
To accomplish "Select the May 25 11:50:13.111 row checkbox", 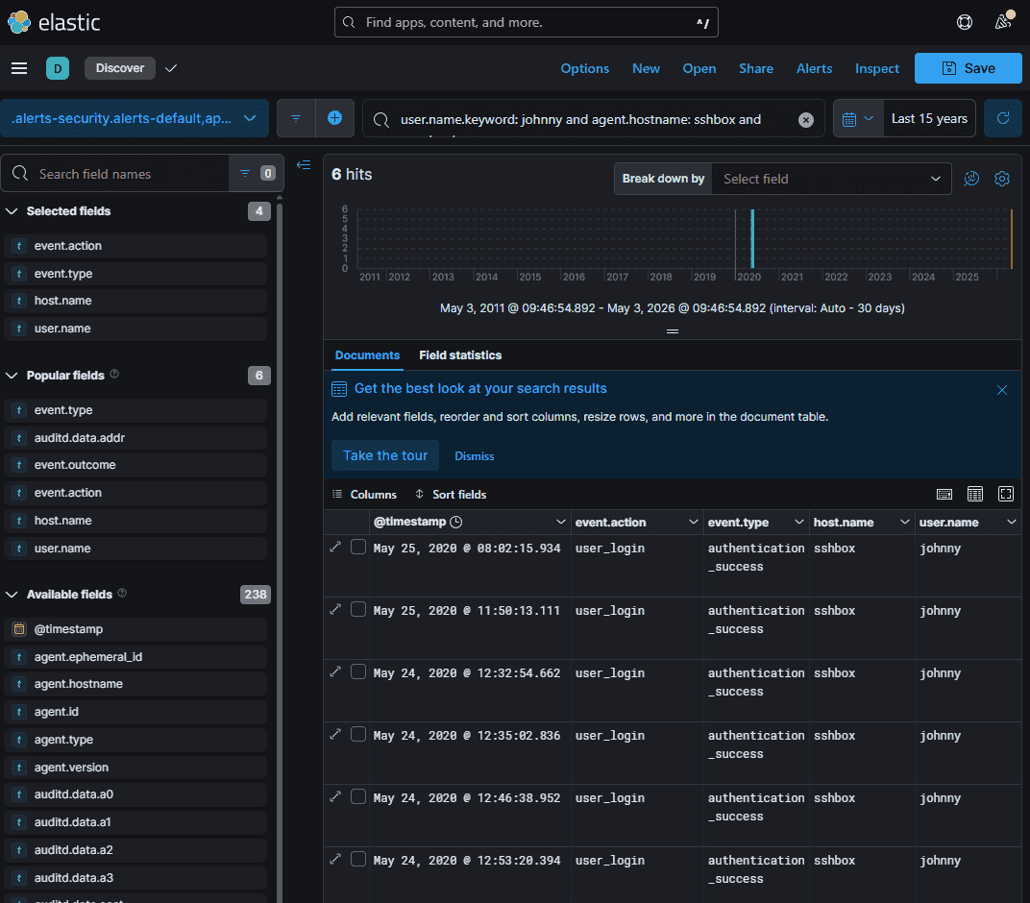I will pyautogui.click(x=358, y=609).
